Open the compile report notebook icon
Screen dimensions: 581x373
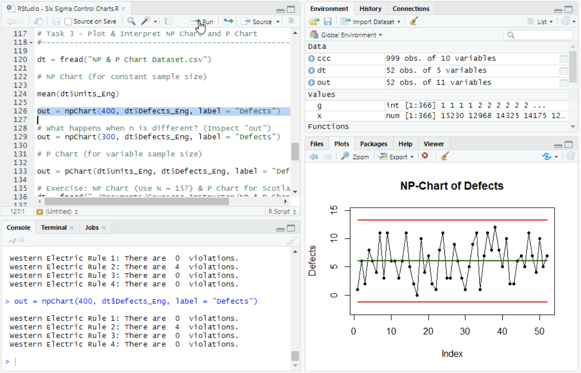(x=169, y=21)
